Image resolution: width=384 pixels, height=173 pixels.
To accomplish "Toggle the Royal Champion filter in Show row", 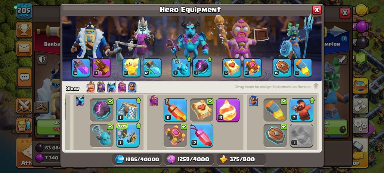I will (x=132, y=87).
